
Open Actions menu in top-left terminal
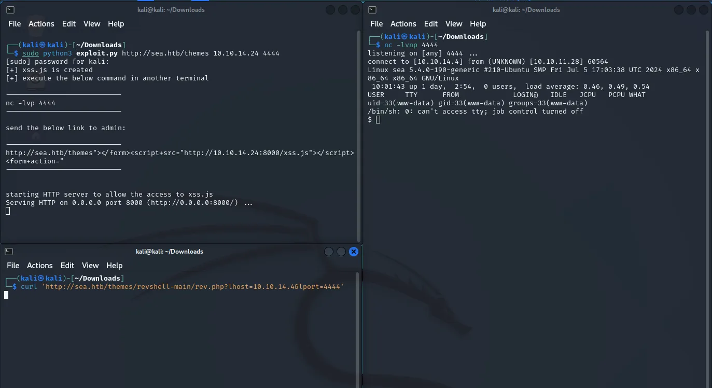click(41, 24)
